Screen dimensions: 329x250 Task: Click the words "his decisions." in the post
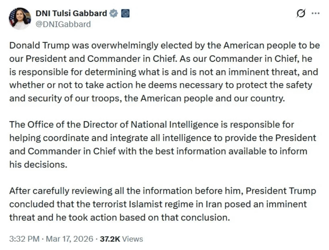pos(39,164)
